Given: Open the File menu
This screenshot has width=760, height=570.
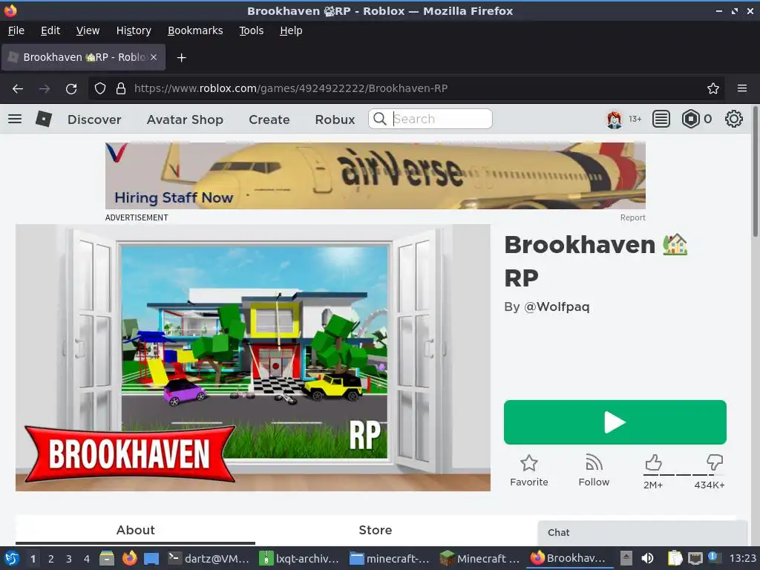Looking at the screenshot, I should point(16,30).
